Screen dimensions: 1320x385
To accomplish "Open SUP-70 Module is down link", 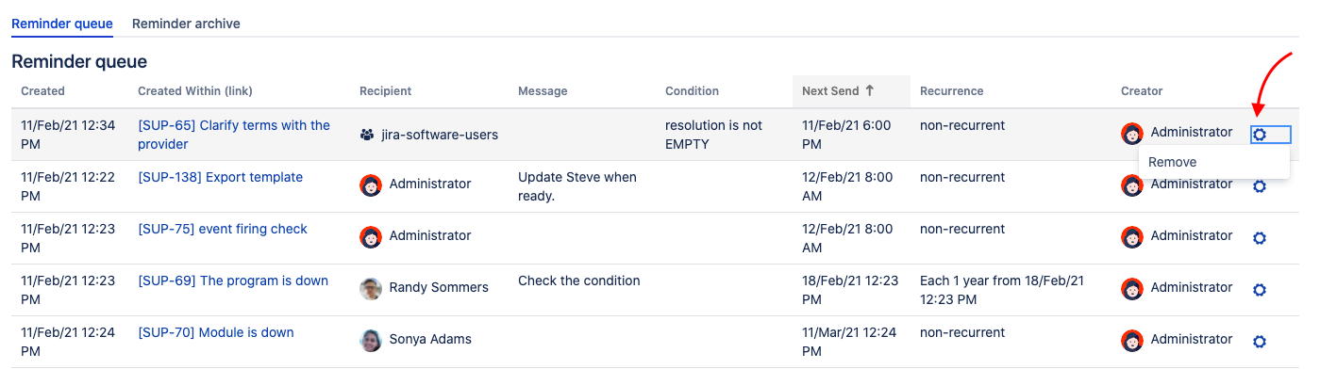I will tap(216, 332).
